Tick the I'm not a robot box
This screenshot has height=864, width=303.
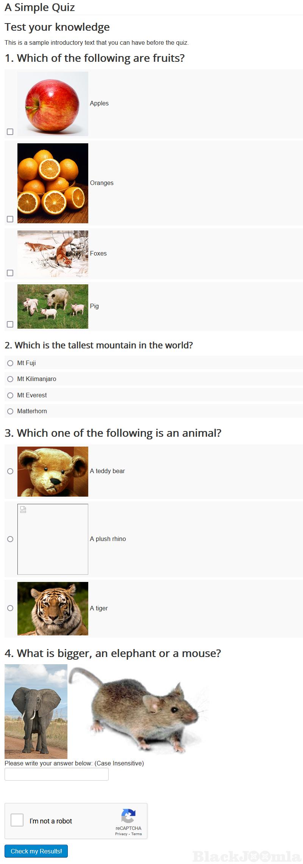17,820
